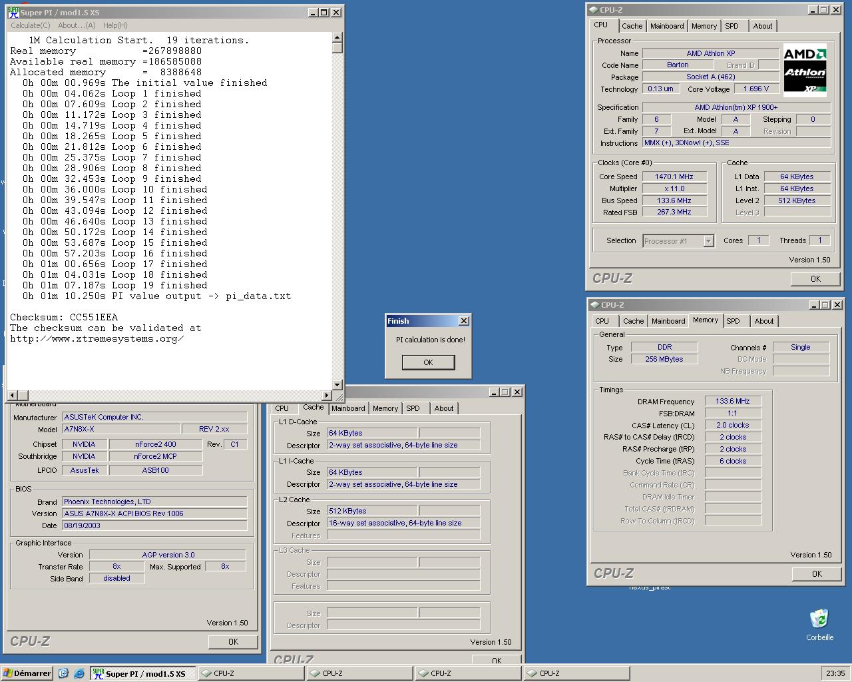Click Core Speed value 1470.1 MHz
Viewport: 852px width, 682px height.
click(x=674, y=176)
